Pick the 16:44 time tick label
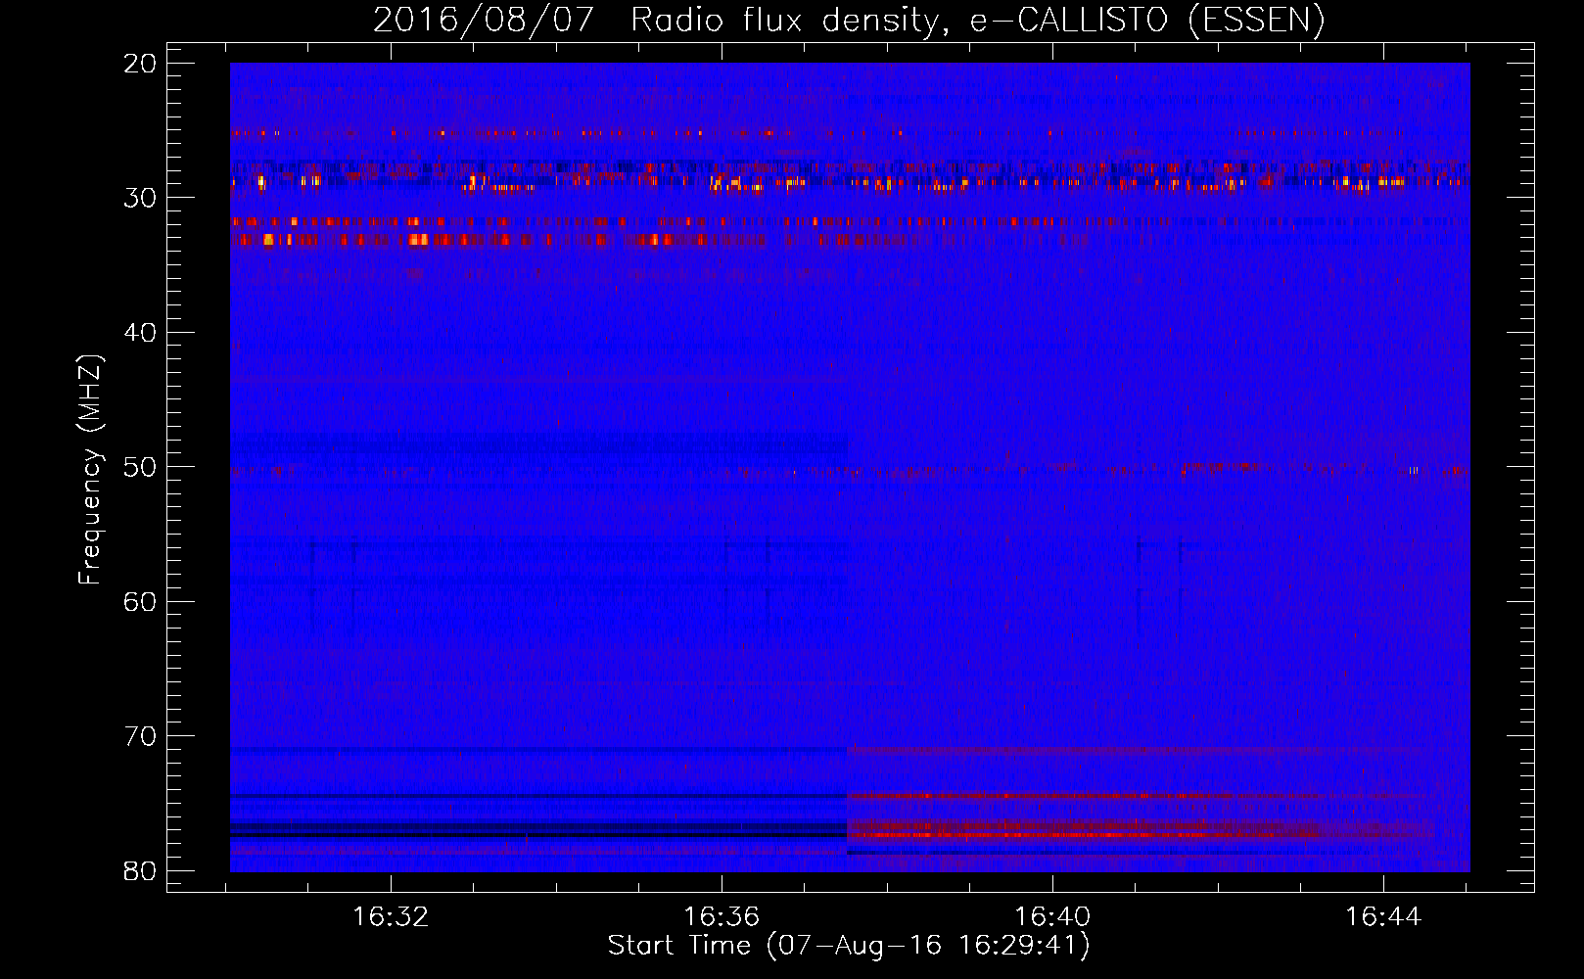The image size is (1584, 979). (1382, 916)
